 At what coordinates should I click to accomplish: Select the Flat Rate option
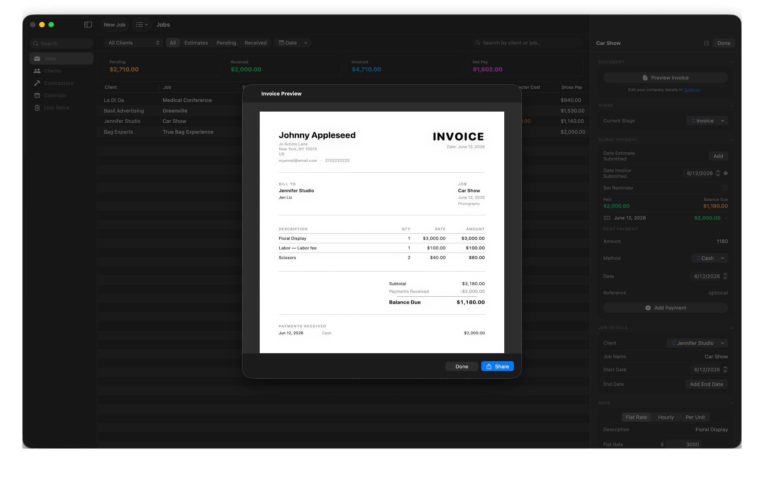pyautogui.click(x=636, y=417)
